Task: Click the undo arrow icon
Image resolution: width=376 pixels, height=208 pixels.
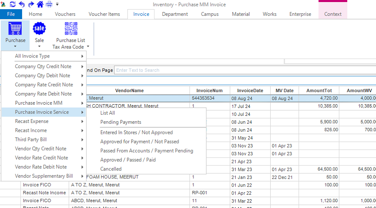Action: pos(22,5)
